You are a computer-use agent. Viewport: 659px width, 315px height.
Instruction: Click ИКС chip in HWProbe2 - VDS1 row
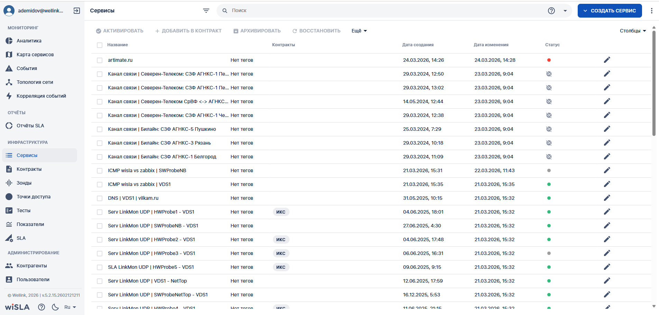coord(281,239)
